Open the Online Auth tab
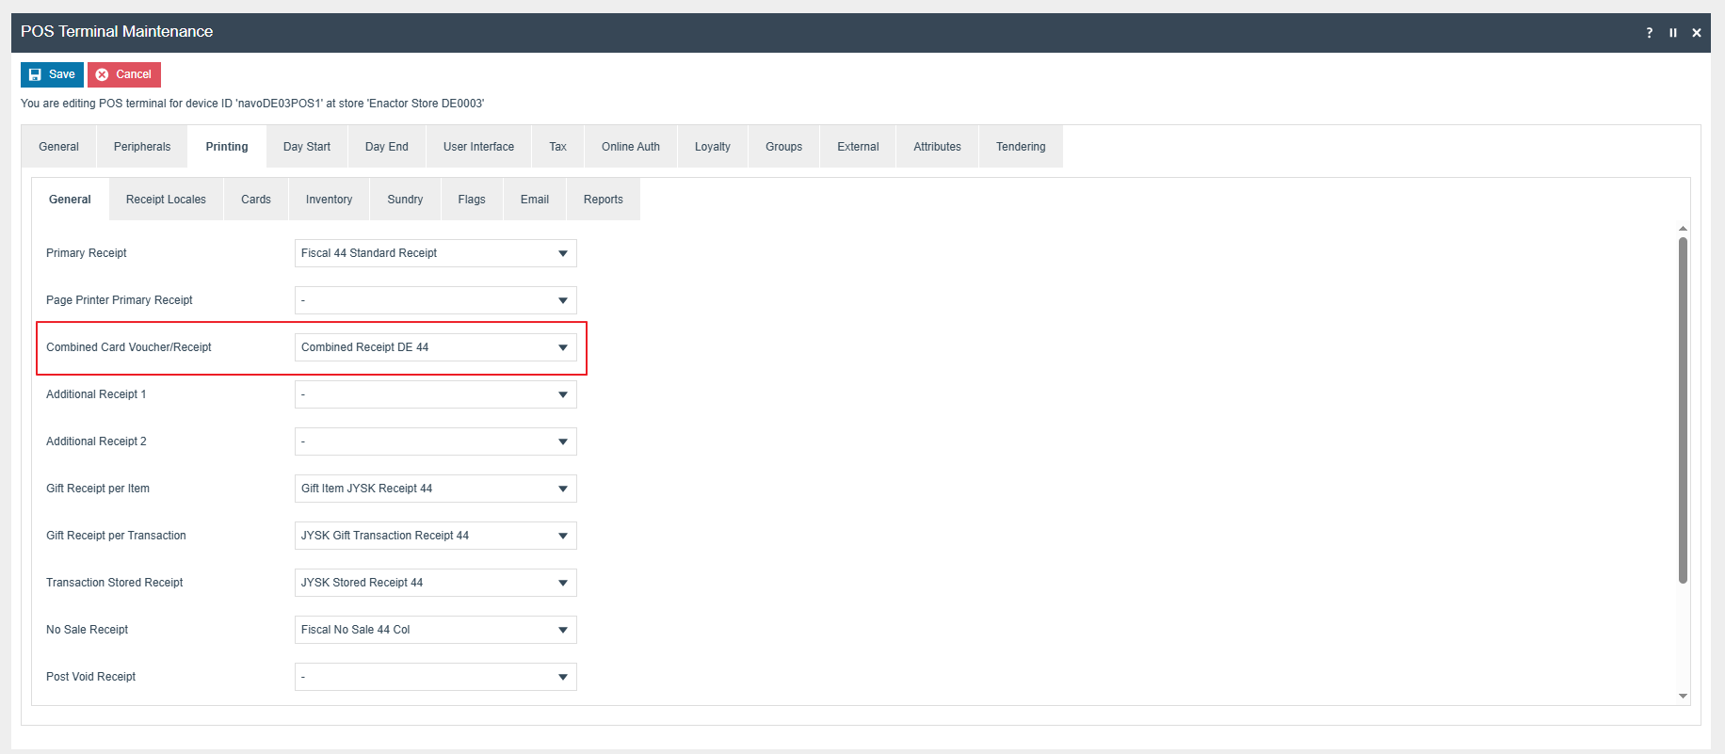The width and height of the screenshot is (1725, 754). point(631,147)
